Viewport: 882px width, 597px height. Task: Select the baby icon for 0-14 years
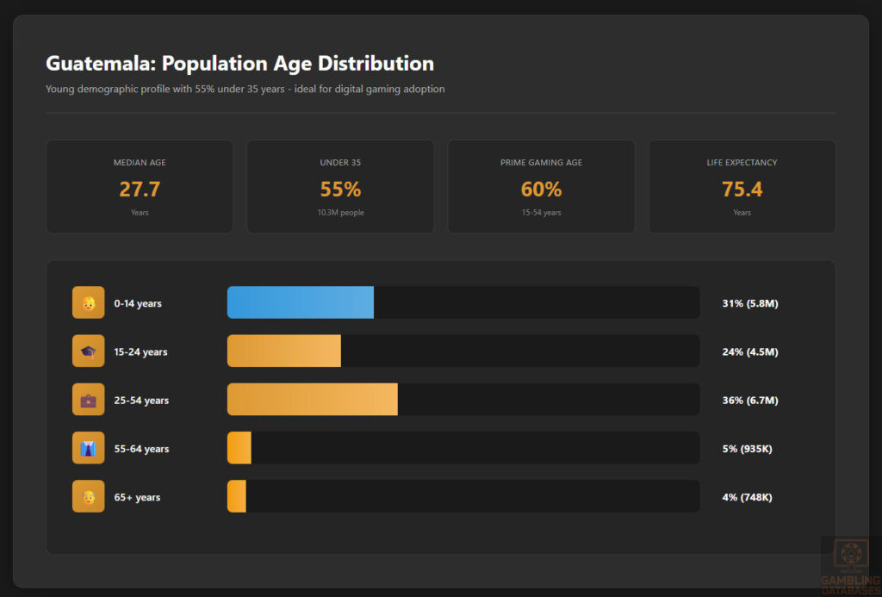pyautogui.click(x=88, y=302)
